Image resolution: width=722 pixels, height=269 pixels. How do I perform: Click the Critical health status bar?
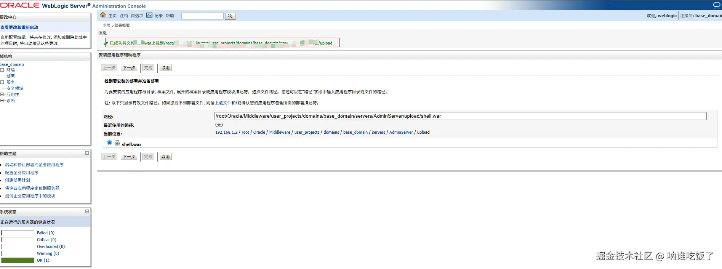pyautogui.click(x=18, y=240)
